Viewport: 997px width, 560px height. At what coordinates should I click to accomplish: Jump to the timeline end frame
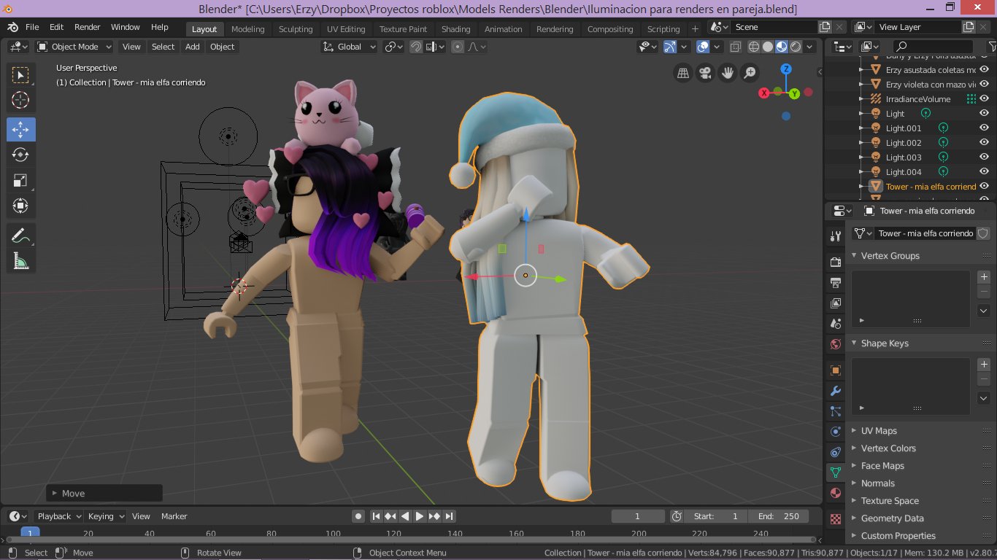tap(449, 516)
